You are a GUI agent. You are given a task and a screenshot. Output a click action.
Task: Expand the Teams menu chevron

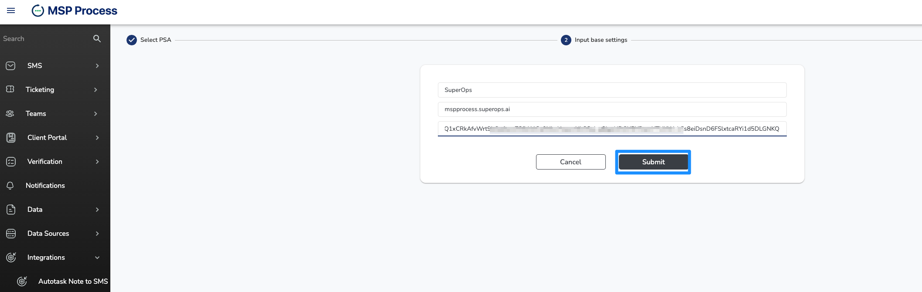(96, 114)
